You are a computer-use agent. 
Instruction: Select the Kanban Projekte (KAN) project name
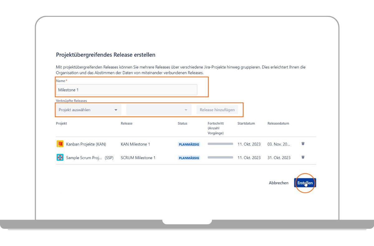pos(86,144)
